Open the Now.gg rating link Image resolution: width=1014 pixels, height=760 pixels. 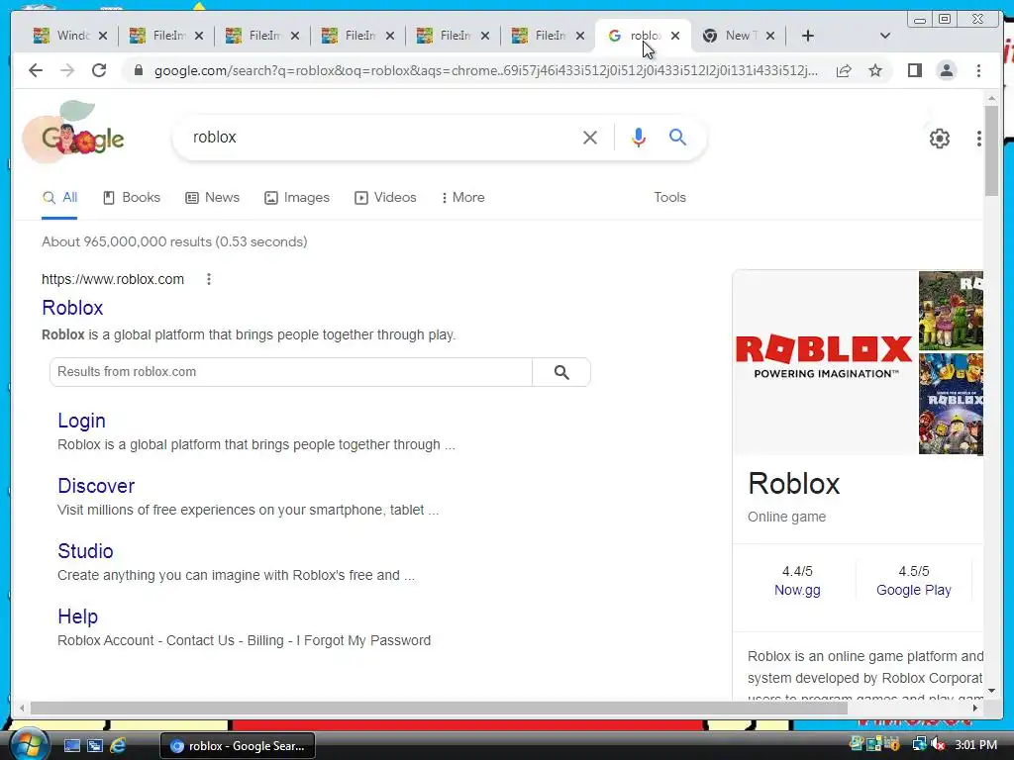[x=797, y=590]
